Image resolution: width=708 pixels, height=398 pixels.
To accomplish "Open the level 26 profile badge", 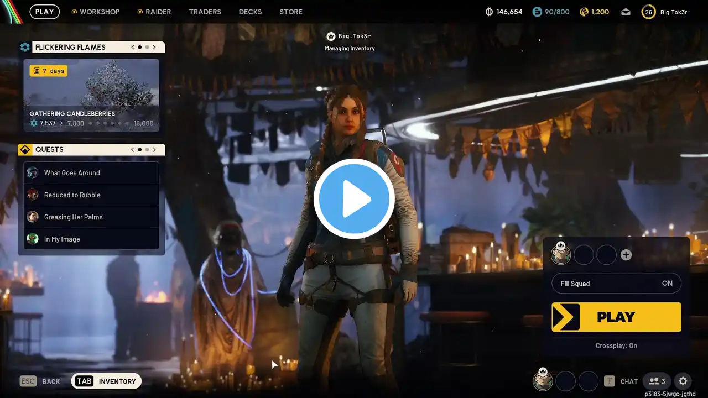I will click(x=648, y=12).
